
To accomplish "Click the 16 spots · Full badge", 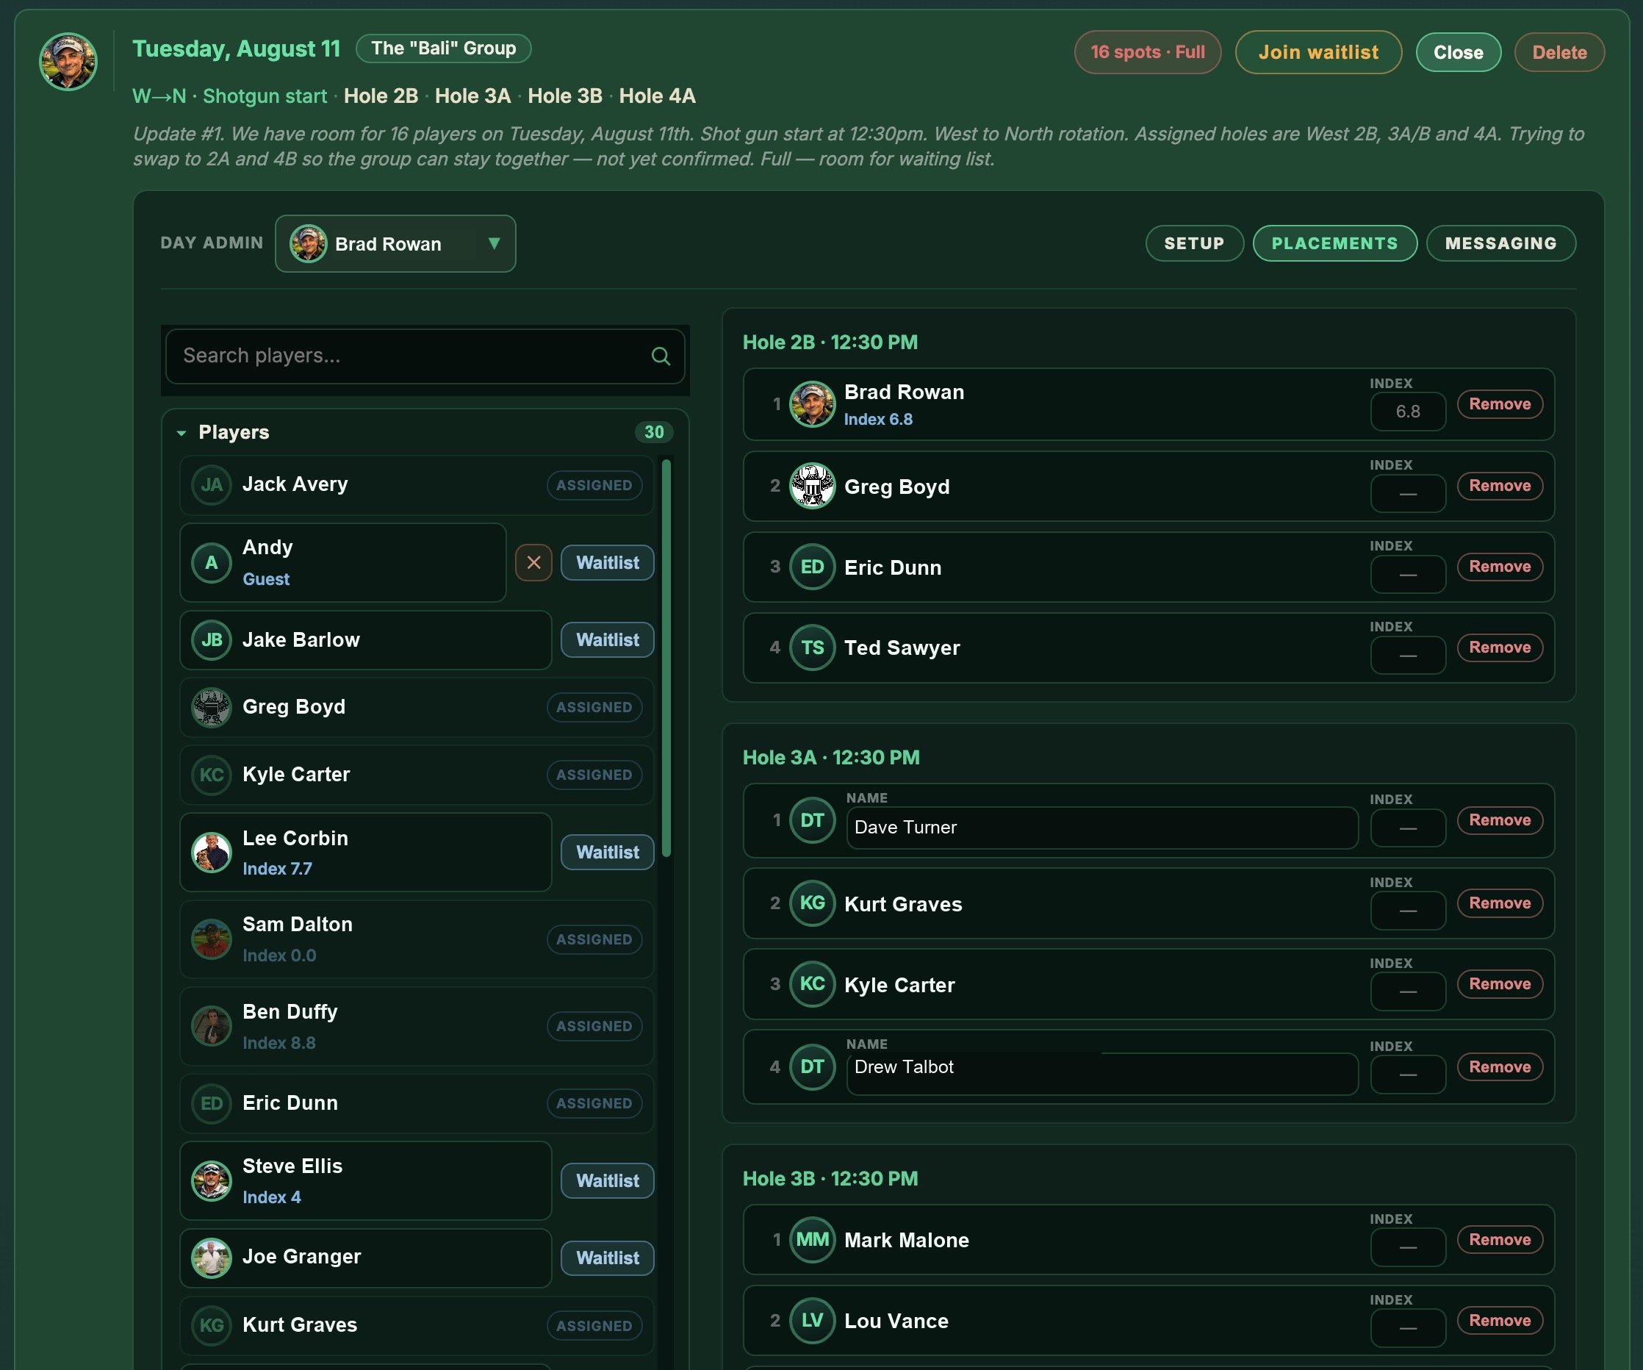I will 1147,52.
